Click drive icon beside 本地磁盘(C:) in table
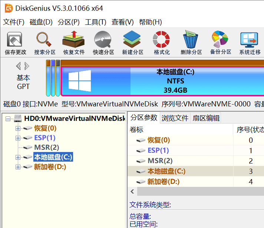Image resolution: width=264 pixels, height=228 pixels. pyautogui.click(x=141, y=171)
